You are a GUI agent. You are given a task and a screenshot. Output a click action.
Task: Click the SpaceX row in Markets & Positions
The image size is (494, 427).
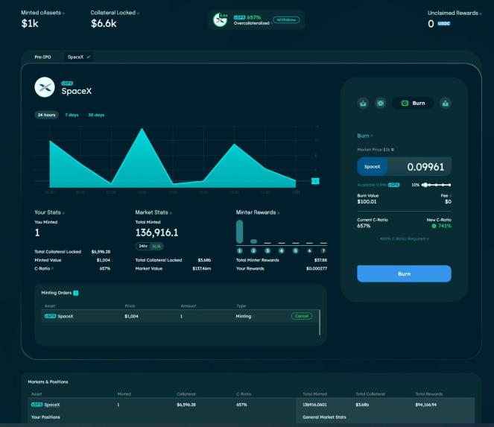coord(251,405)
